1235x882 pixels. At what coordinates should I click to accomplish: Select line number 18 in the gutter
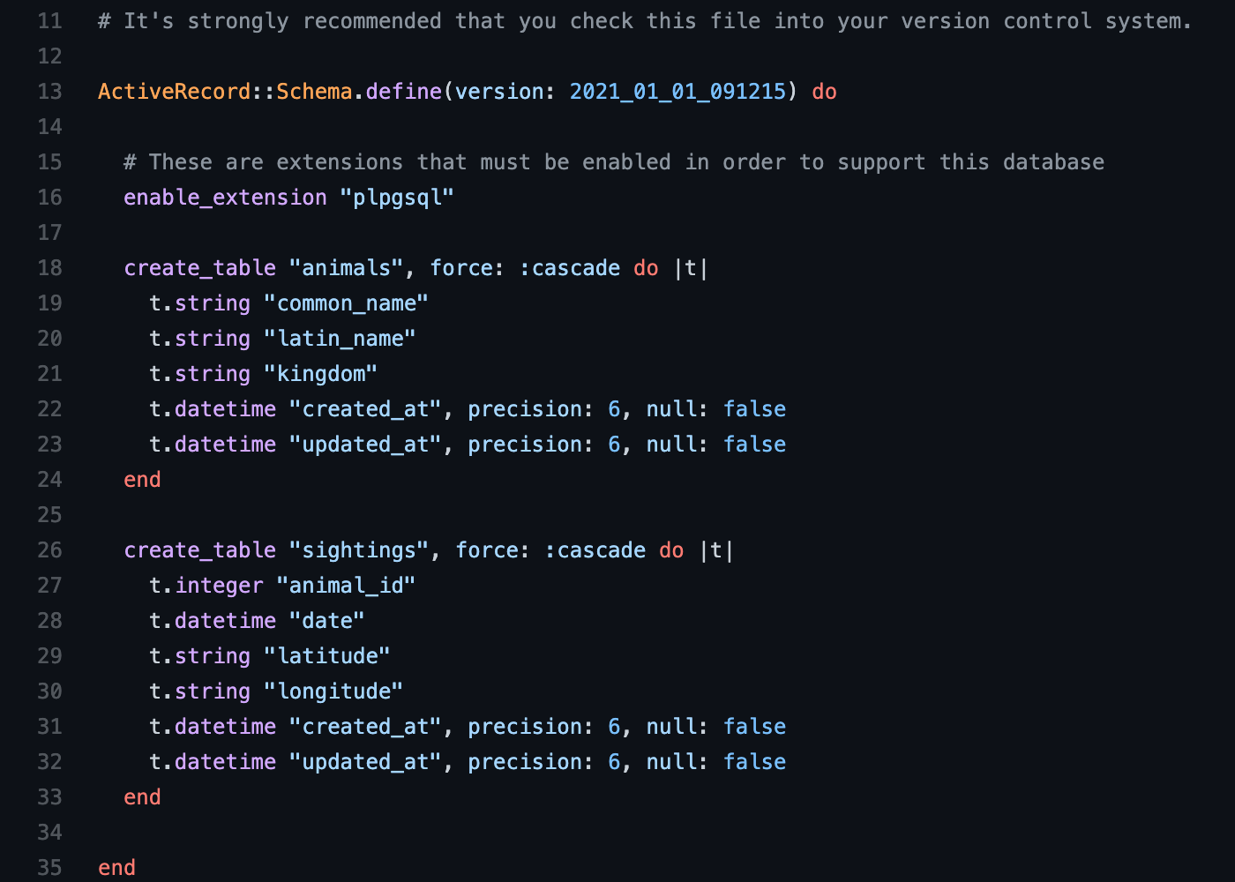click(50, 268)
